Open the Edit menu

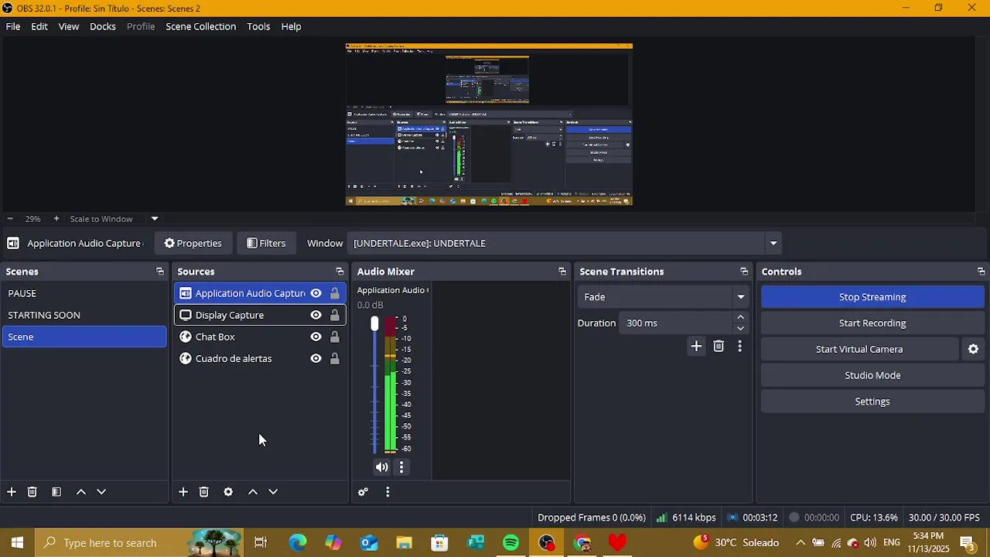(x=39, y=26)
